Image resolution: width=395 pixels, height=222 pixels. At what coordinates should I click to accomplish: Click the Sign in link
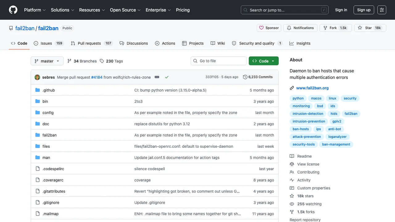coord(341,10)
